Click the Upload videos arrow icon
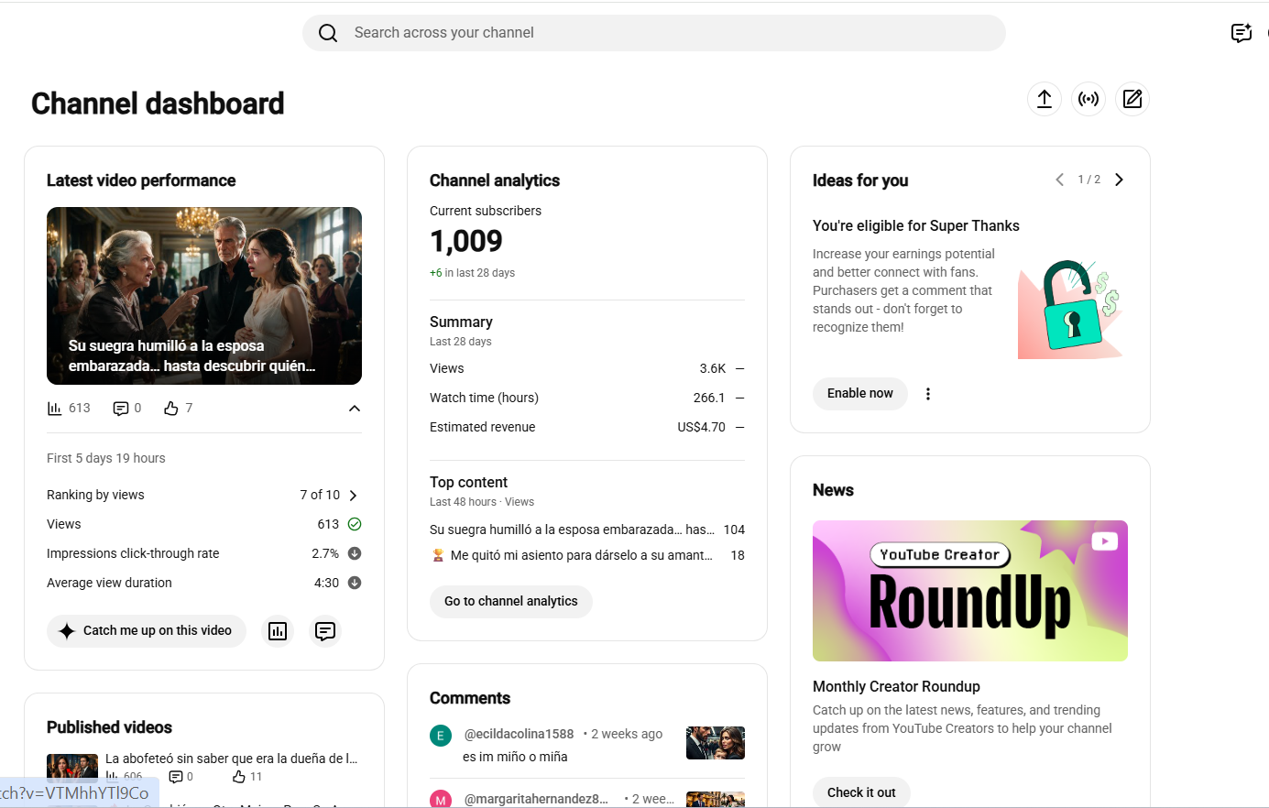This screenshot has width=1269, height=808. (x=1045, y=99)
